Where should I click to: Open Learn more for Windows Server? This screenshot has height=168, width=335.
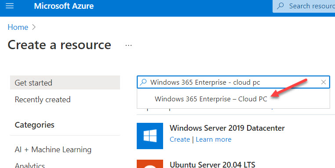pyautogui.click(x=213, y=139)
